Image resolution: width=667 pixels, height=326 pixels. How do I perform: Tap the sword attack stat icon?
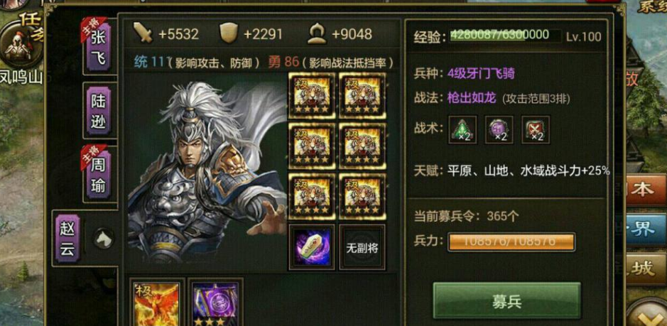coord(143,33)
